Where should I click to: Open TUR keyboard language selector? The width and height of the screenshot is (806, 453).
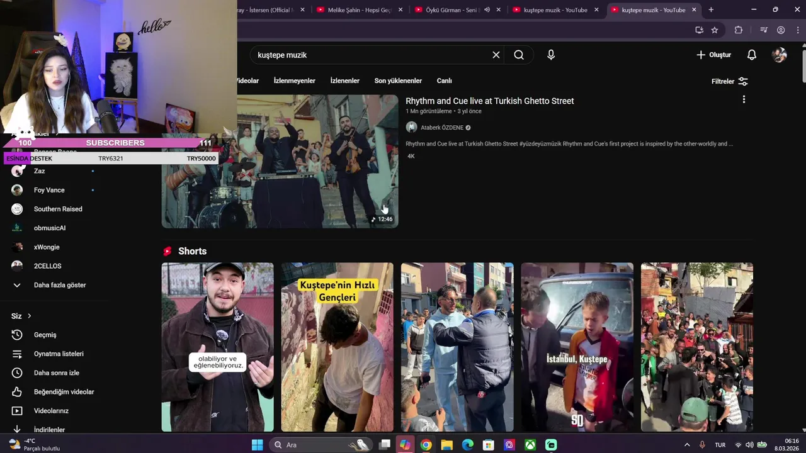[720, 445]
